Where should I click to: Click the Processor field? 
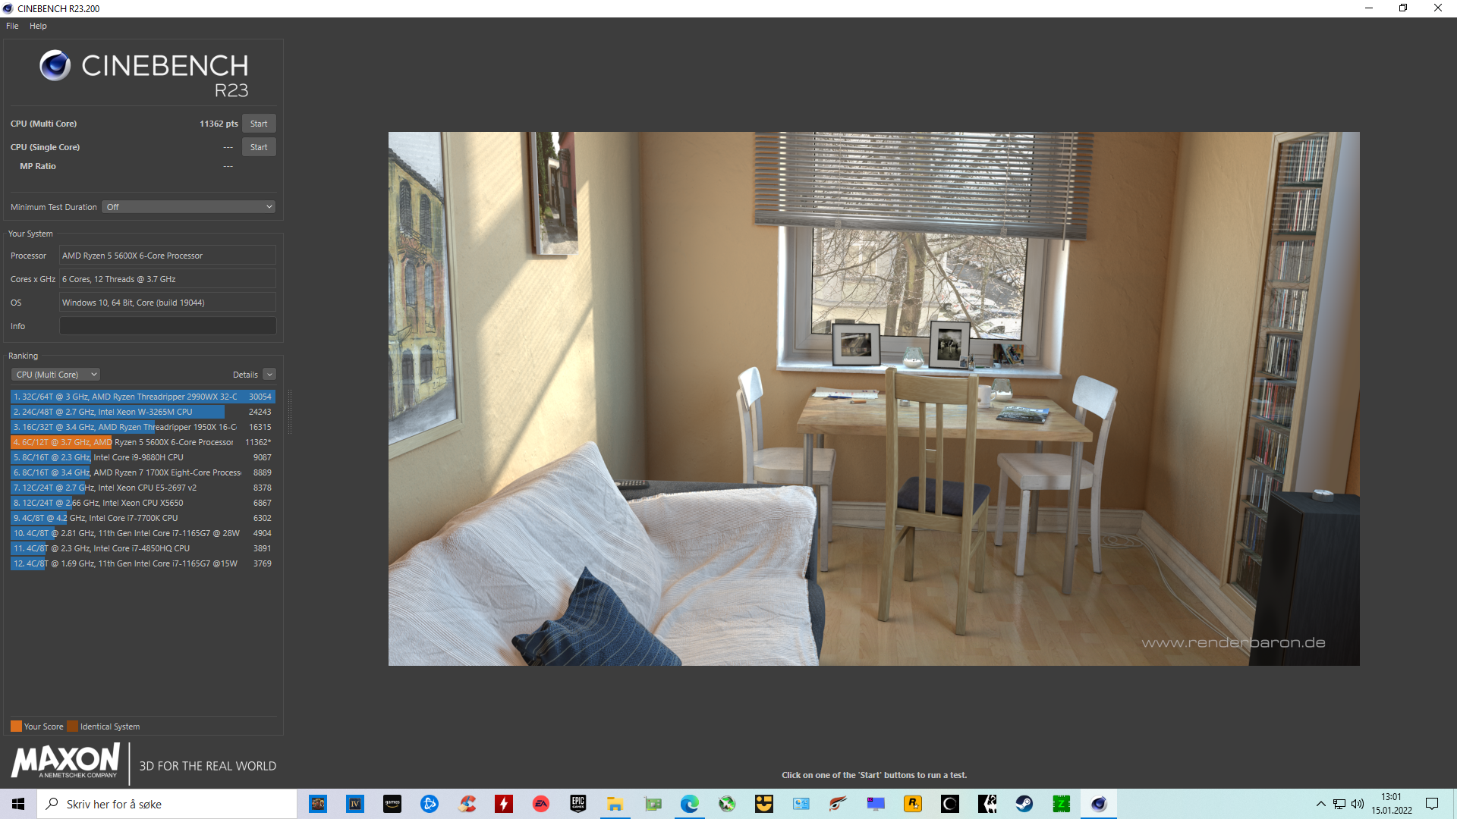click(168, 256)
